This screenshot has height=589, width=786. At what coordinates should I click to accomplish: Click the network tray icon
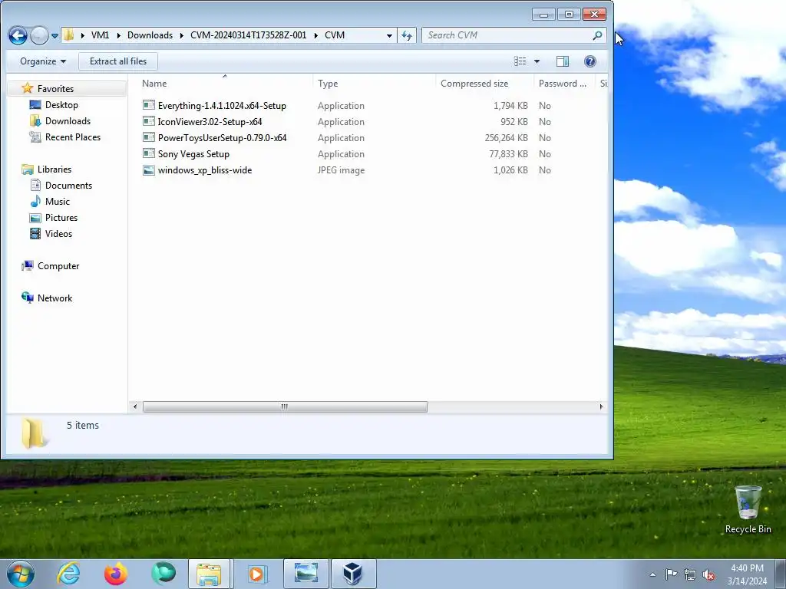click(690, 574)
